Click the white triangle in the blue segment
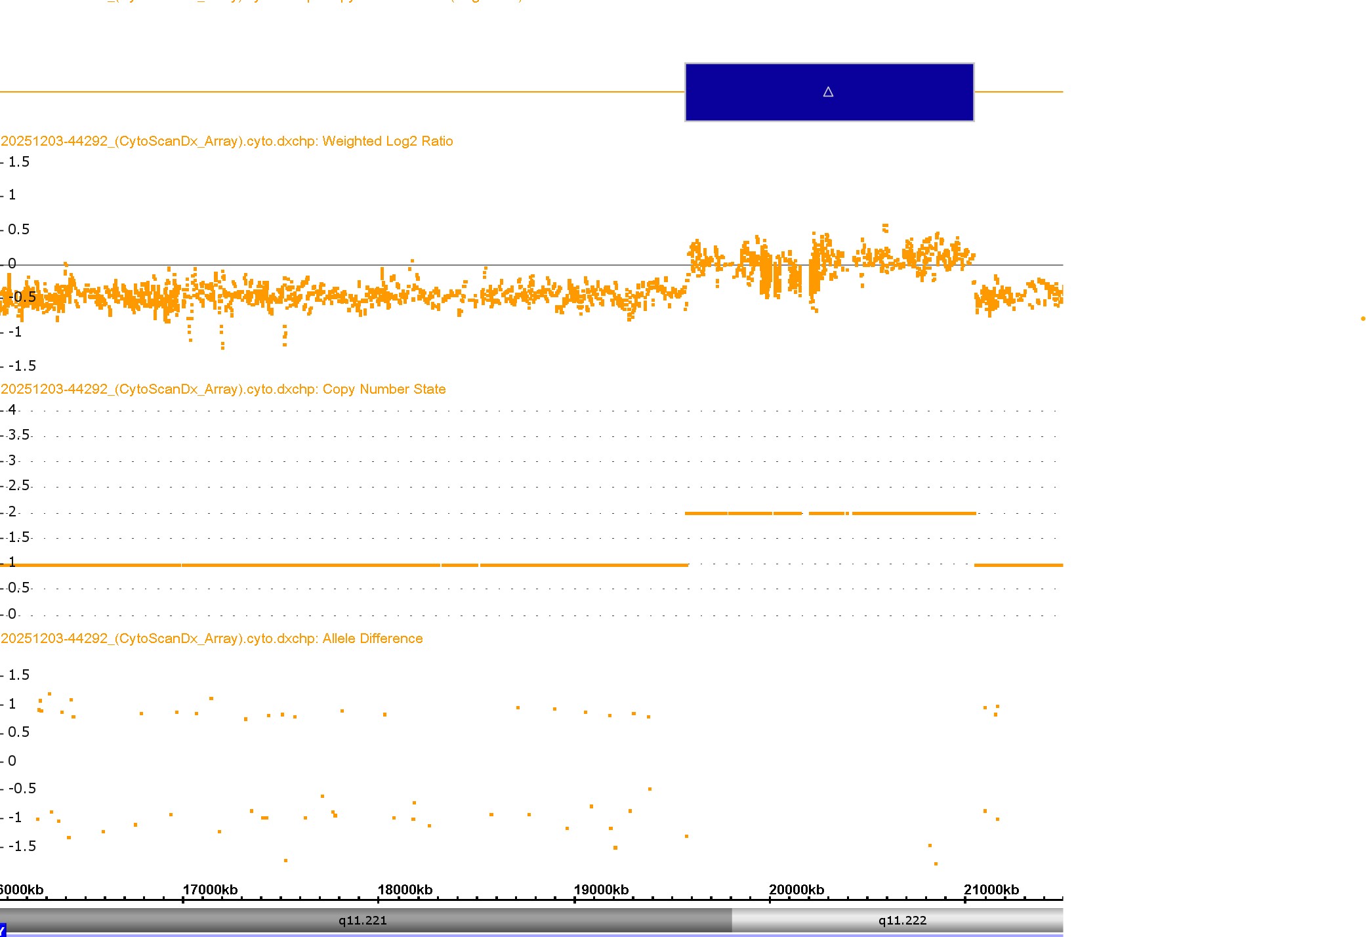 pos(828,92)
